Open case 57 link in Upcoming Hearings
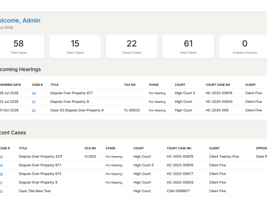Screen dimensions: 267x197 point(34,102)
